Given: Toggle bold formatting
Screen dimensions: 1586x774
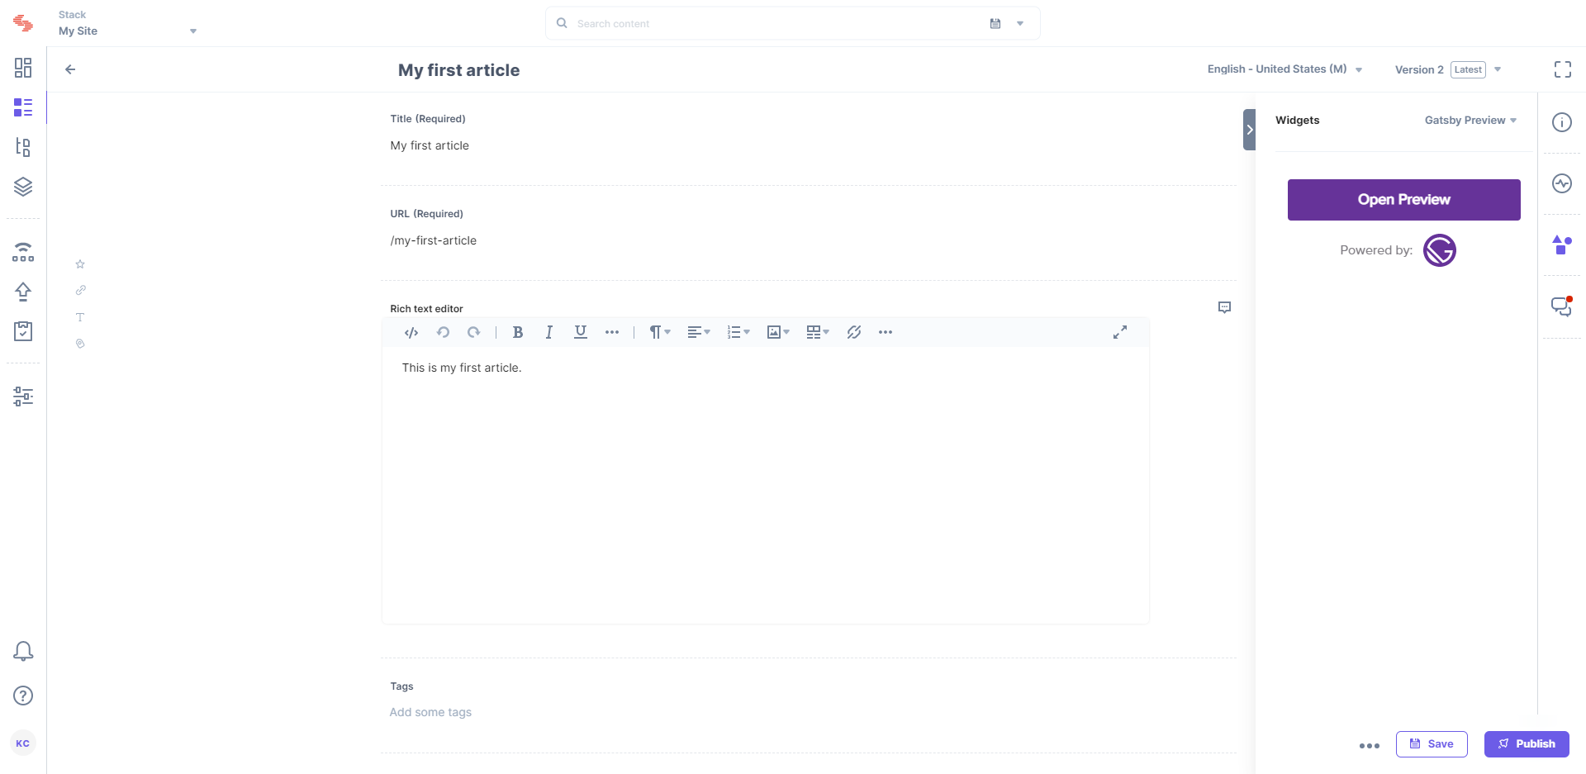Looking at the screenshot, I should 518,332.
